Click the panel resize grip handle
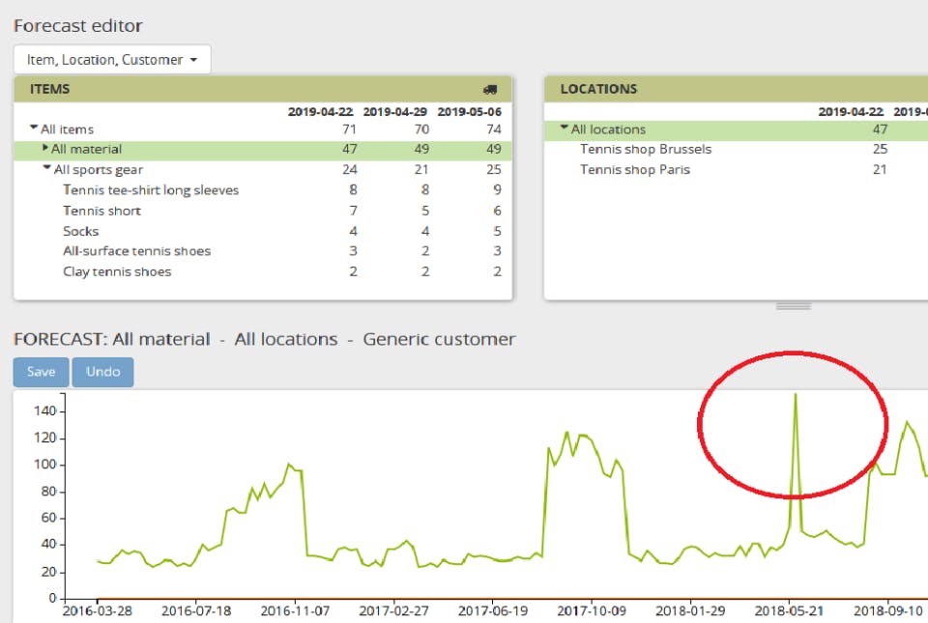This screenshot has width=928, height=623. pos(794,306)
